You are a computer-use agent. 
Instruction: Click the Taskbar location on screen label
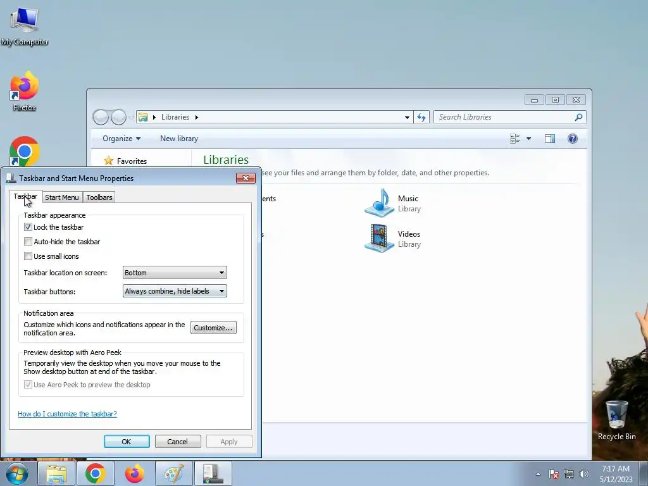65,273
